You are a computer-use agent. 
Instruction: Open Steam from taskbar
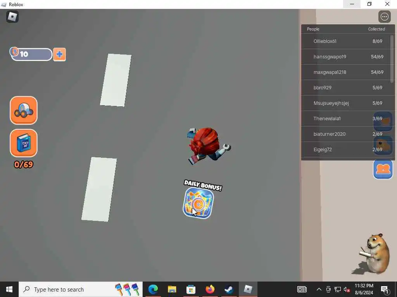(229, 289)
